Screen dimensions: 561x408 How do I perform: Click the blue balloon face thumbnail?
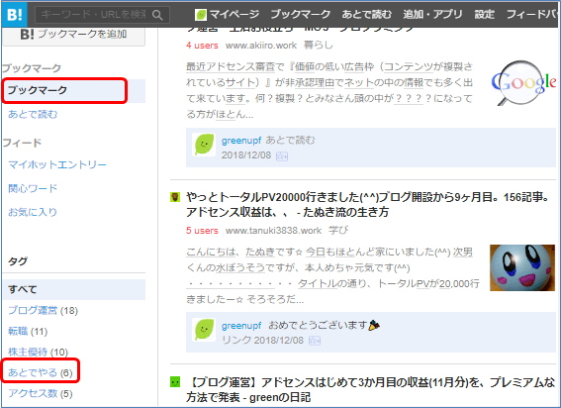pos(522,267)
